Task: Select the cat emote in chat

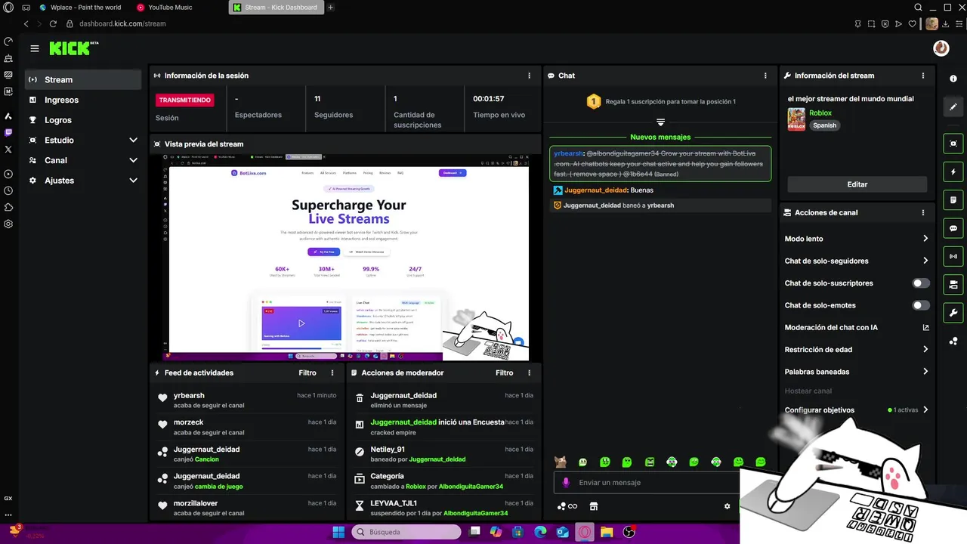Action: tap(561, 462)
